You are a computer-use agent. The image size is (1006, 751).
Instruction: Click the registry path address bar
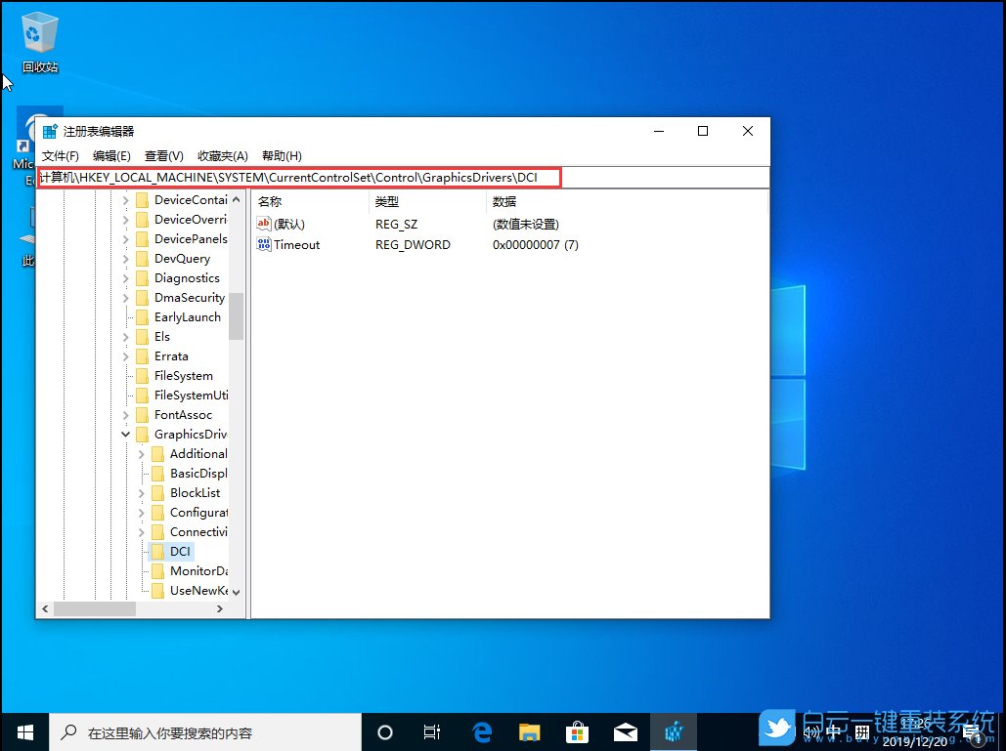(293, 178)
